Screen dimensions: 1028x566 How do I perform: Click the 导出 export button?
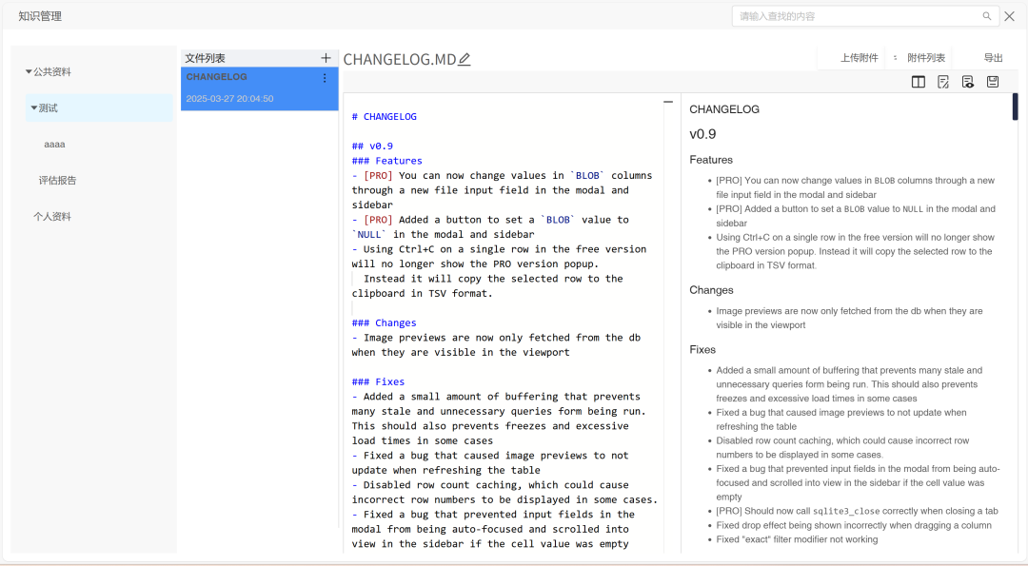pos(993,58)
